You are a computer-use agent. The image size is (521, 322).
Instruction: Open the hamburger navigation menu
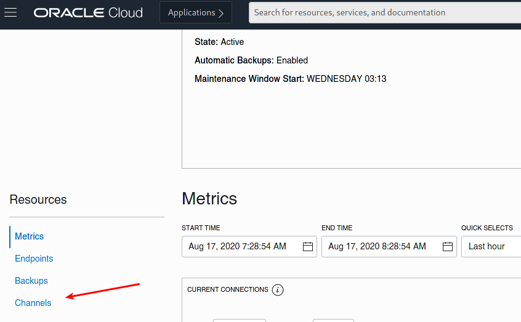click(x=10, y=13)
